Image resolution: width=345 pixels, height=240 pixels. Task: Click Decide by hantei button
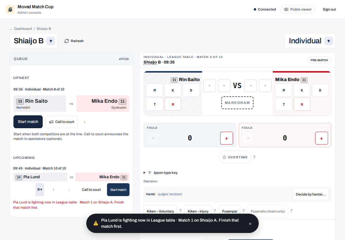(x=311, y=194)
